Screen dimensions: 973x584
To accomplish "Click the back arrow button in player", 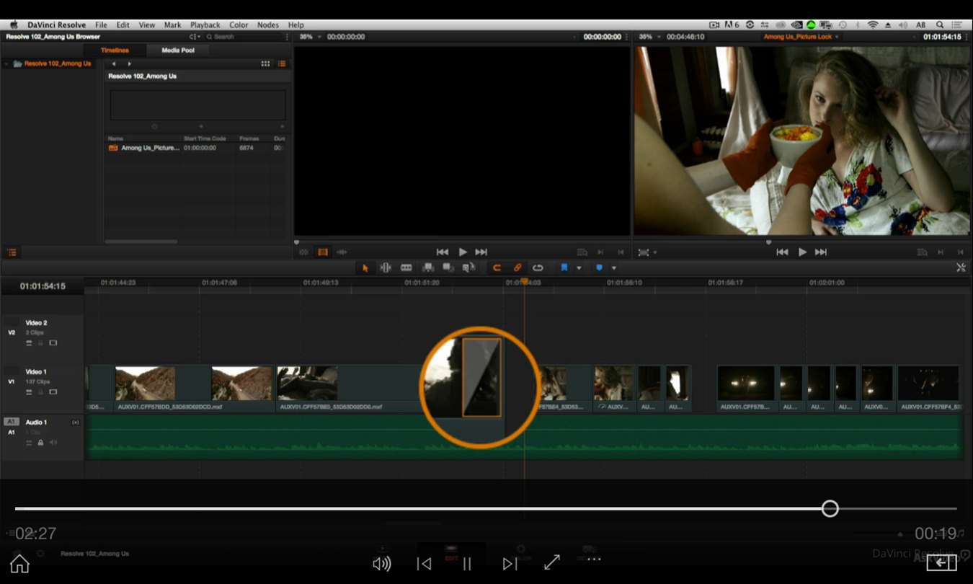I will pyautogui.click(x=941, y=562).
